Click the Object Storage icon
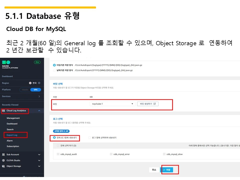The width and height of the screenshot is (240, 180). [x=3, y=166]
